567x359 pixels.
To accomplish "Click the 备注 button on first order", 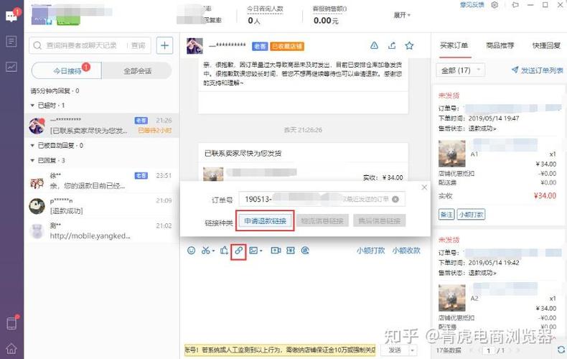I will point(446,214).
